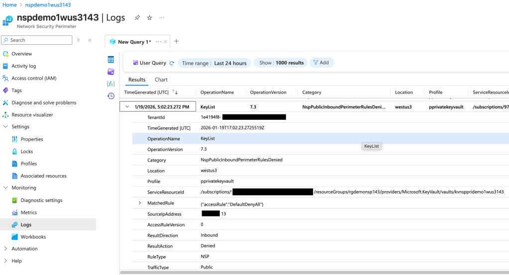Add a new query tab with plus
This screenshot has height=275, width=509.
click(176, 42)
